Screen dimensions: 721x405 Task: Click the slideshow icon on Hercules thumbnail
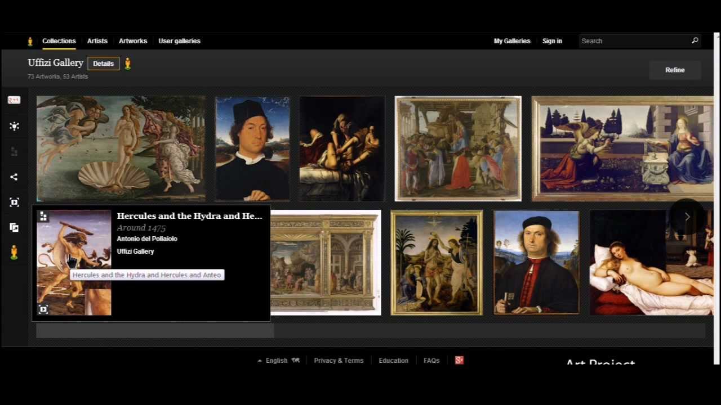(43, 309)
